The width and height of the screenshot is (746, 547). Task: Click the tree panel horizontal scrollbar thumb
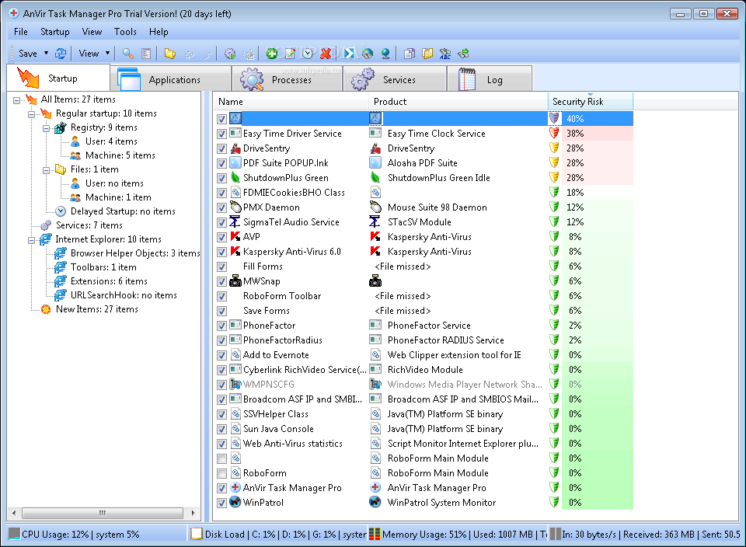[x=103, y=513]
